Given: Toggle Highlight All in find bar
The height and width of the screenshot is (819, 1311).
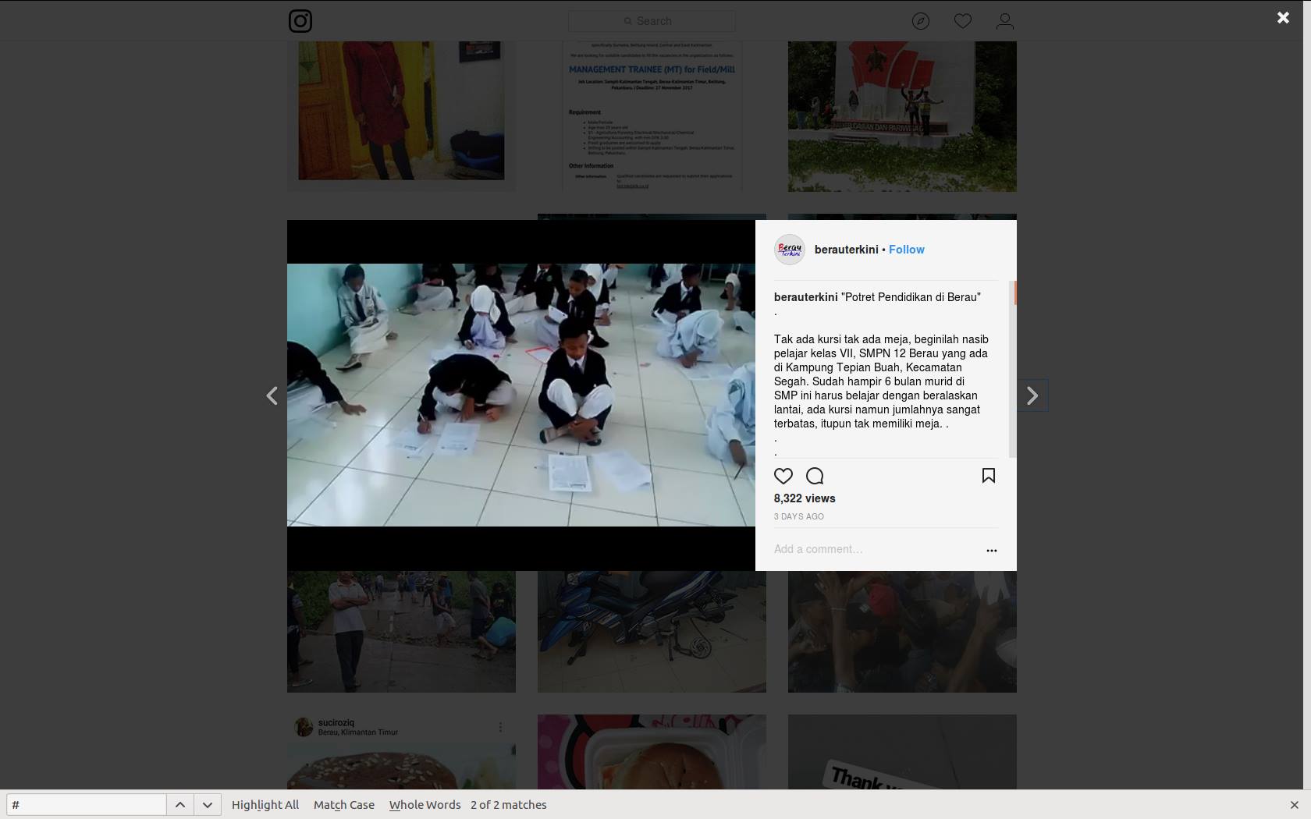Looking at the screenshot, I should pos(265,805).
